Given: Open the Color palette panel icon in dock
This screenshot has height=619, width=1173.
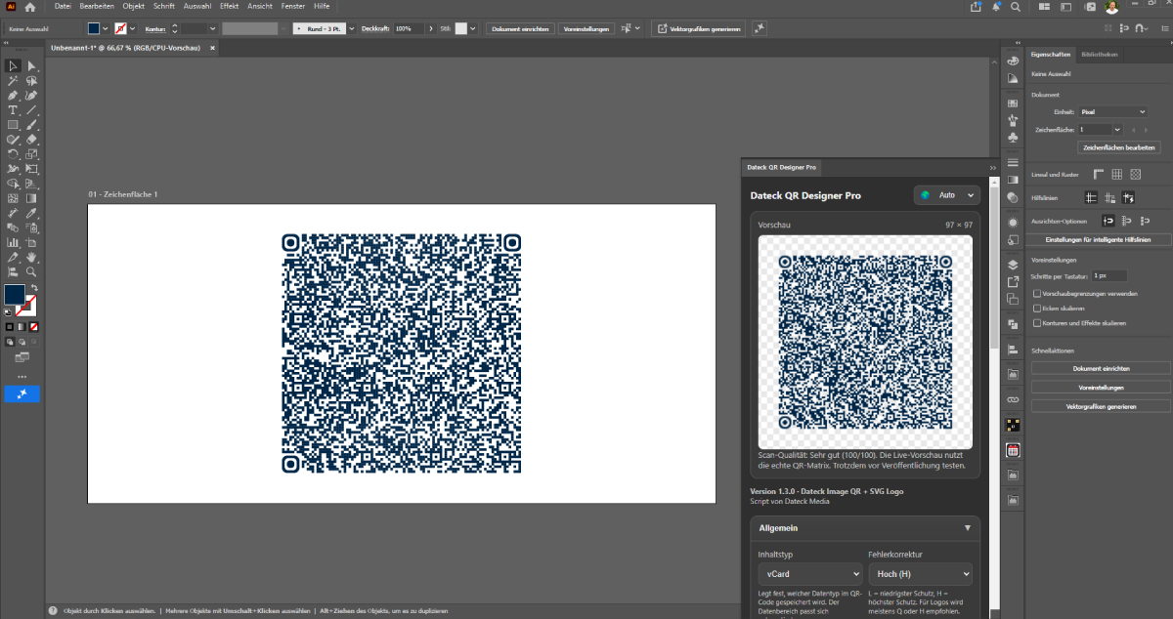Looking at the screenshot, I should click(x=1013, y=61).
